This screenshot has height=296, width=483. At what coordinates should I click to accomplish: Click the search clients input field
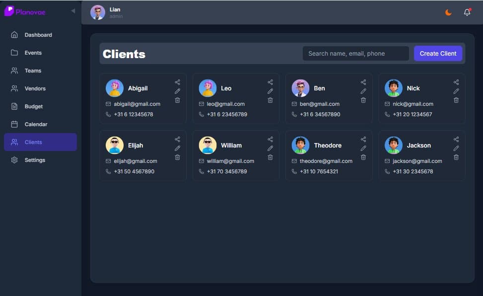point(355,53)
